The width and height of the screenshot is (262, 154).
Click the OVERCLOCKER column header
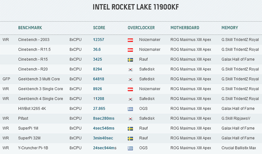(141, 28)
